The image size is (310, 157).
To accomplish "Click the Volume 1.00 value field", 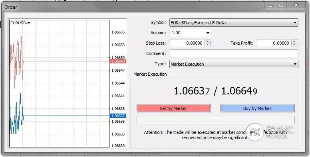I will (x=187, y=33).
